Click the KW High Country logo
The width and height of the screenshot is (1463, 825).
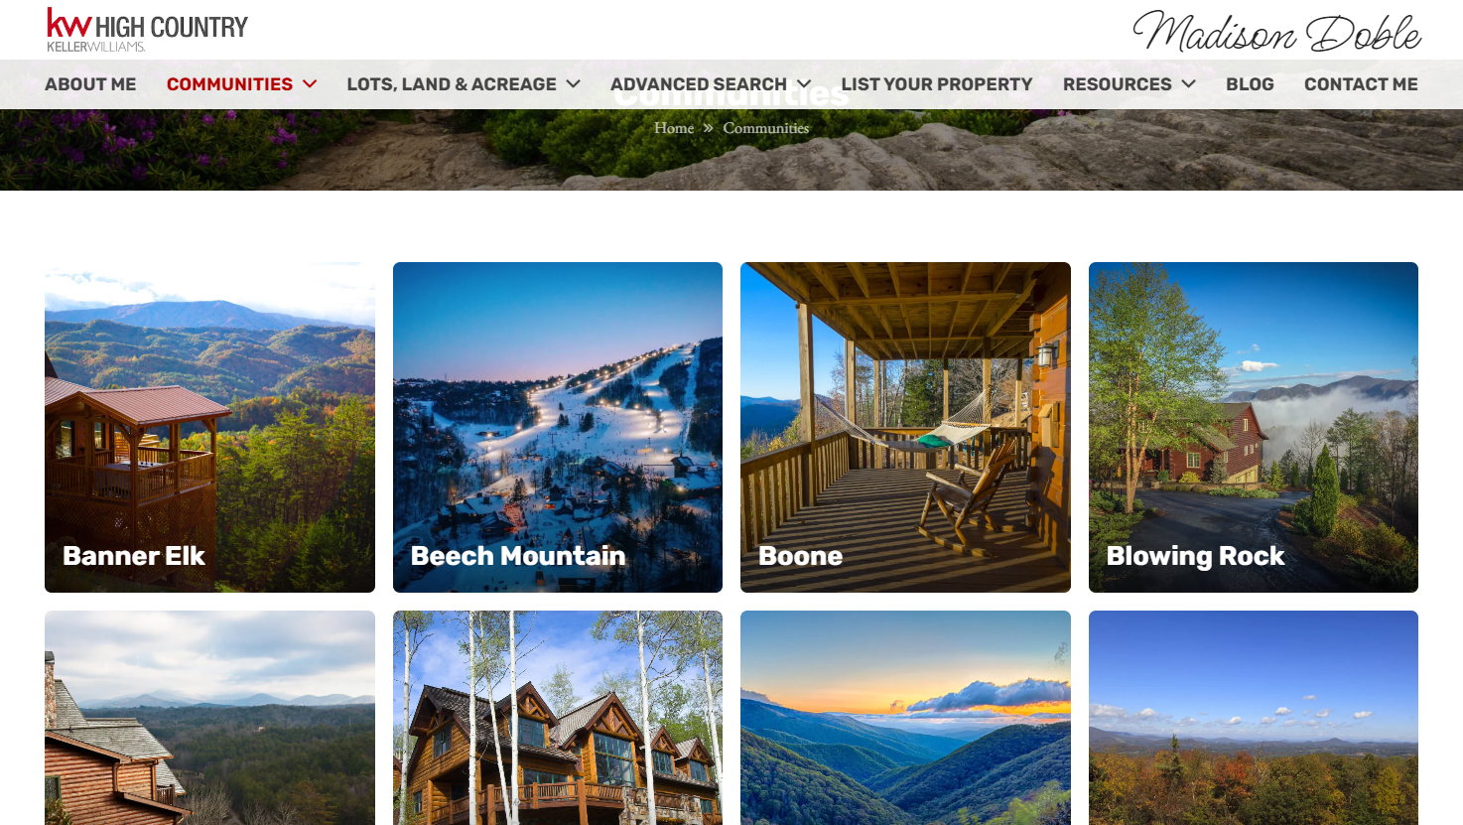pyautogui.click(x=147, y=30)
